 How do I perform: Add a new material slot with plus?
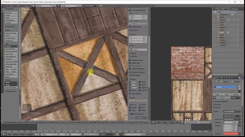coord(239,86)
